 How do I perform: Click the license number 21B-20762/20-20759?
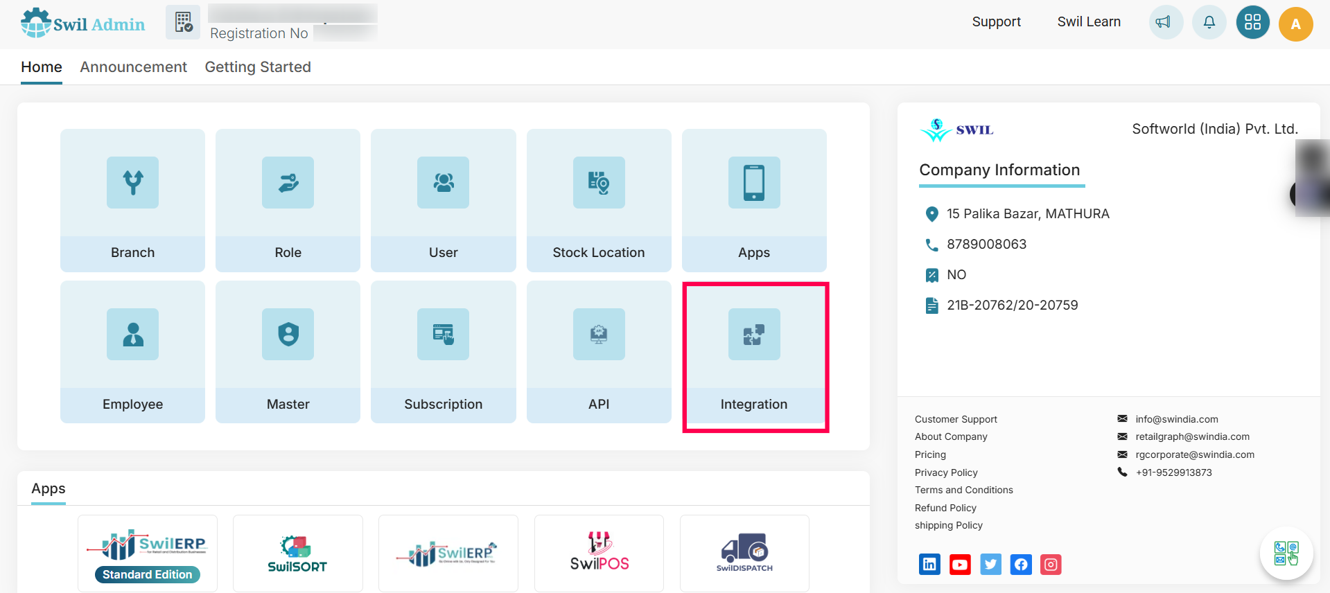(x=1013, y=306)
